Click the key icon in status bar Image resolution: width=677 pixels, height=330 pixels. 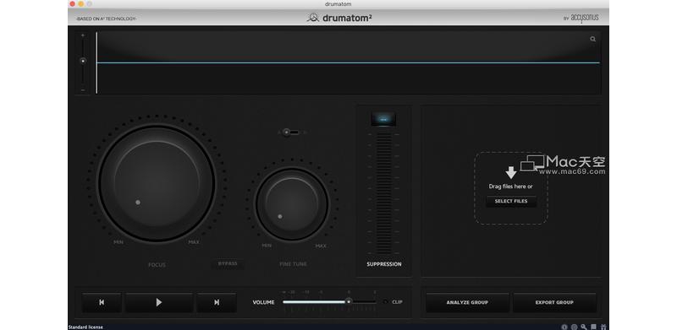(584, 327)
